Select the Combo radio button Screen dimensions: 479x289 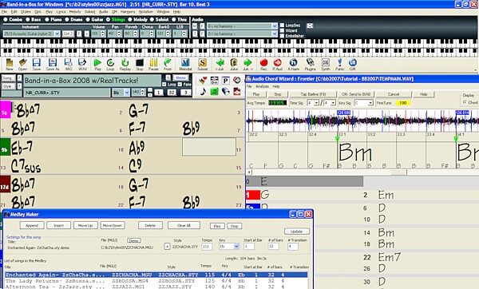(x=6, y=19)
